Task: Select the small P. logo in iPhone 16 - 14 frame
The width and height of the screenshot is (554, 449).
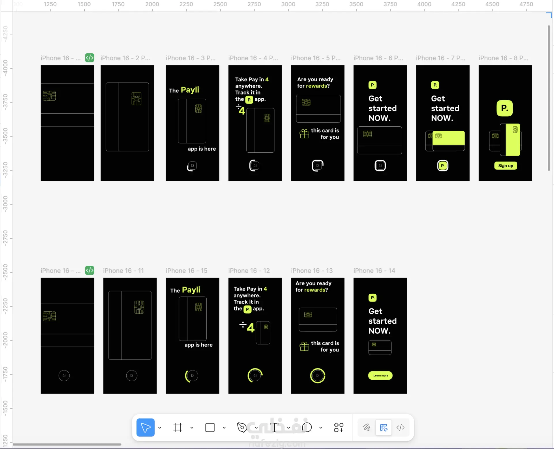Action: [373, 298]
